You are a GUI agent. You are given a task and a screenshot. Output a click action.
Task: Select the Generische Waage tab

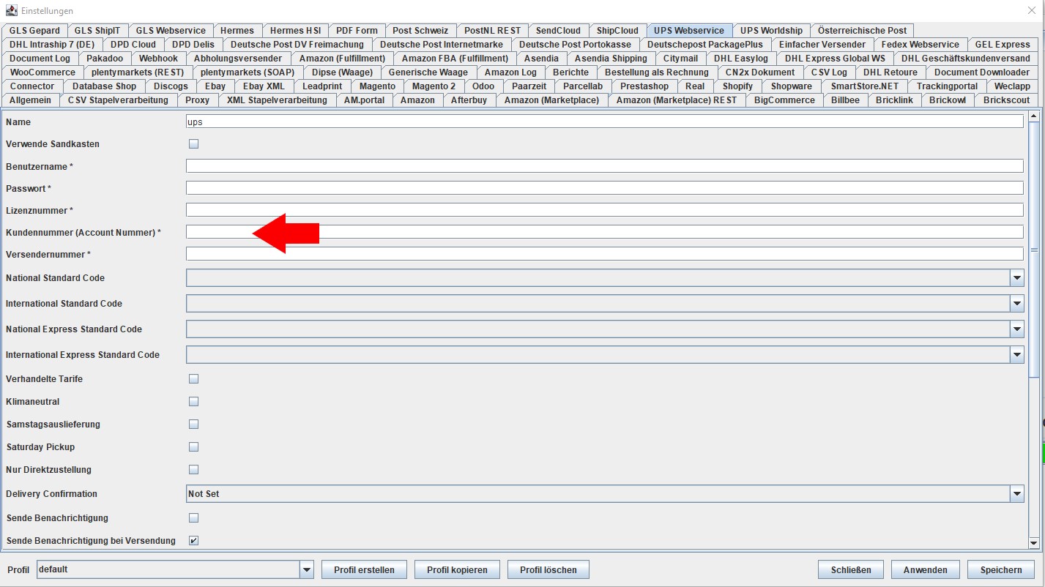[428, 72]
